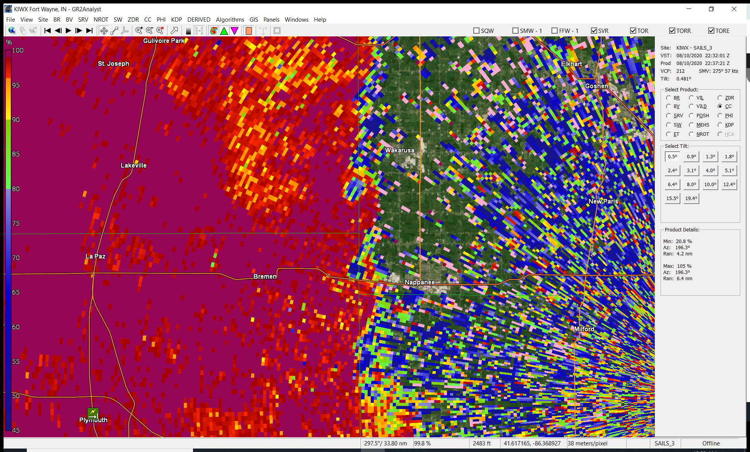Click the grayed square frame icon
This screenshot has height=452, width=750.
[277, 31]
